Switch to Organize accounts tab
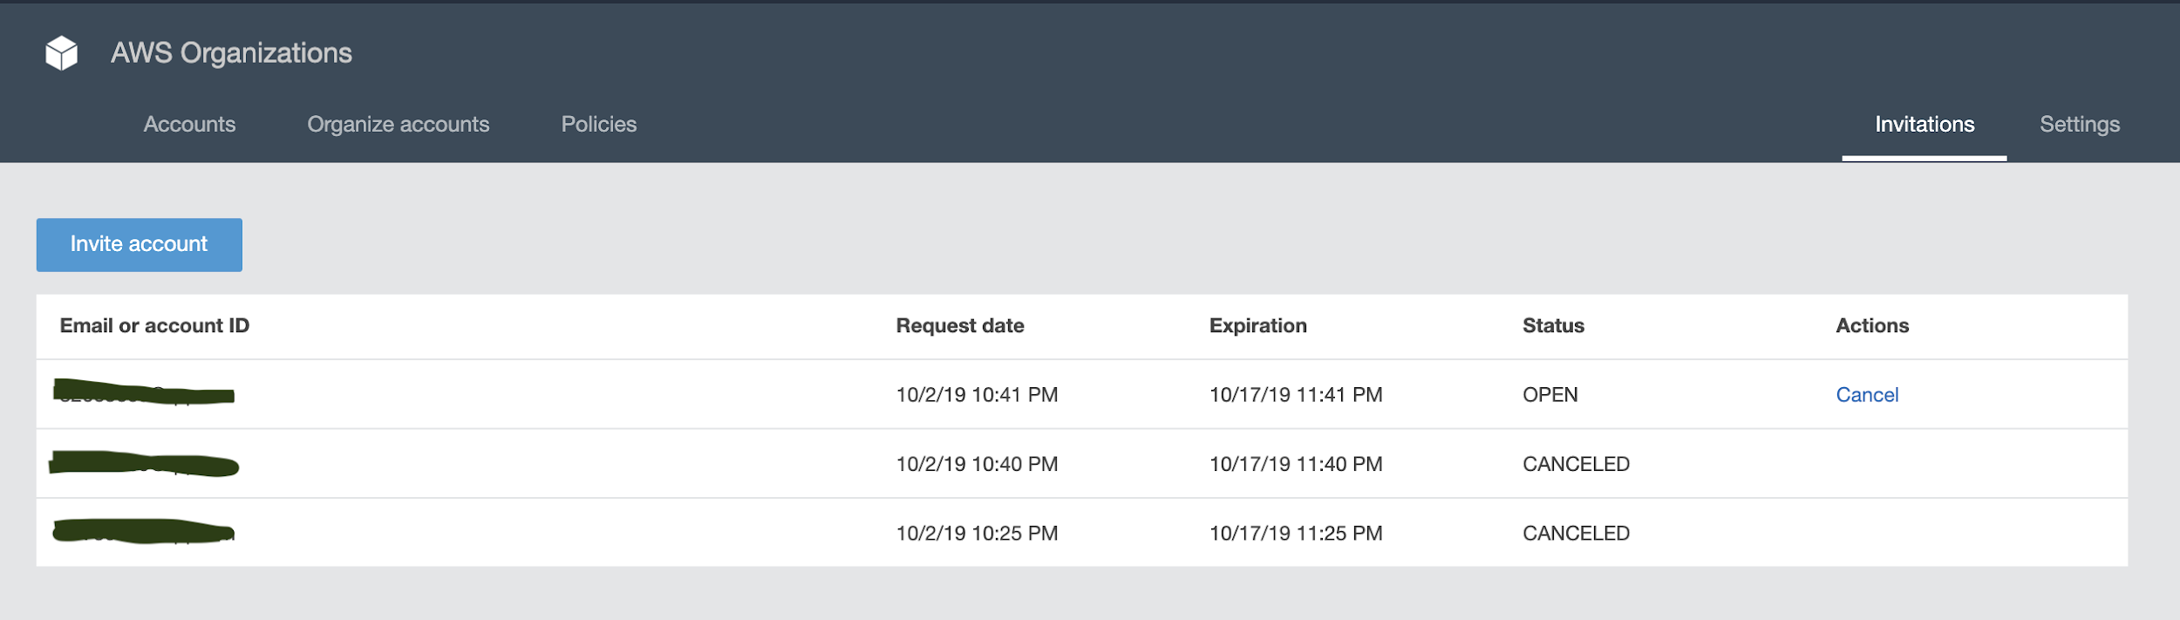This screenshot has width=2180, height=620. (x=398, y=125)
